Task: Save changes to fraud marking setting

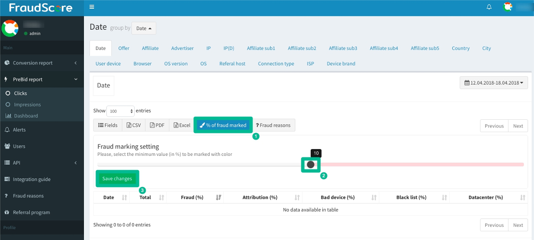Action: coord(117,179)
